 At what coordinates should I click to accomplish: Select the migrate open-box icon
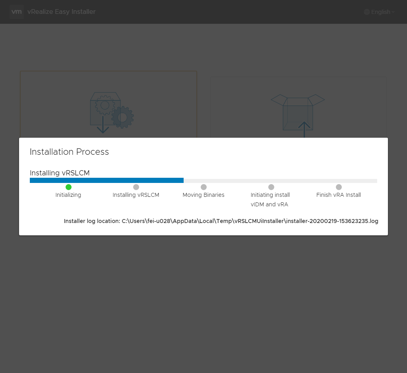pos(298,115)
